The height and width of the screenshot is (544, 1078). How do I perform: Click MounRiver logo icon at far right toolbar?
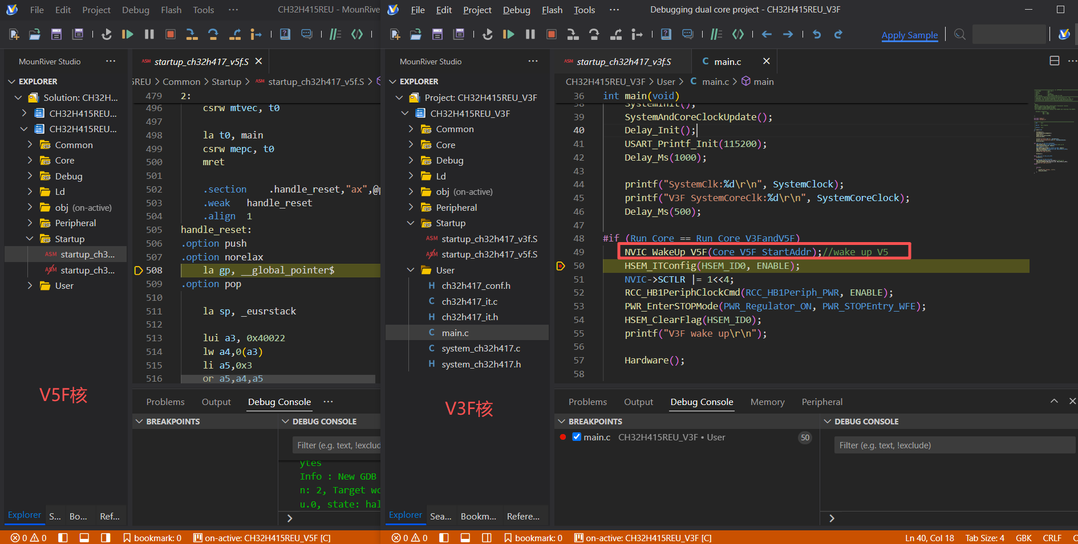(x=1064, y=34)
